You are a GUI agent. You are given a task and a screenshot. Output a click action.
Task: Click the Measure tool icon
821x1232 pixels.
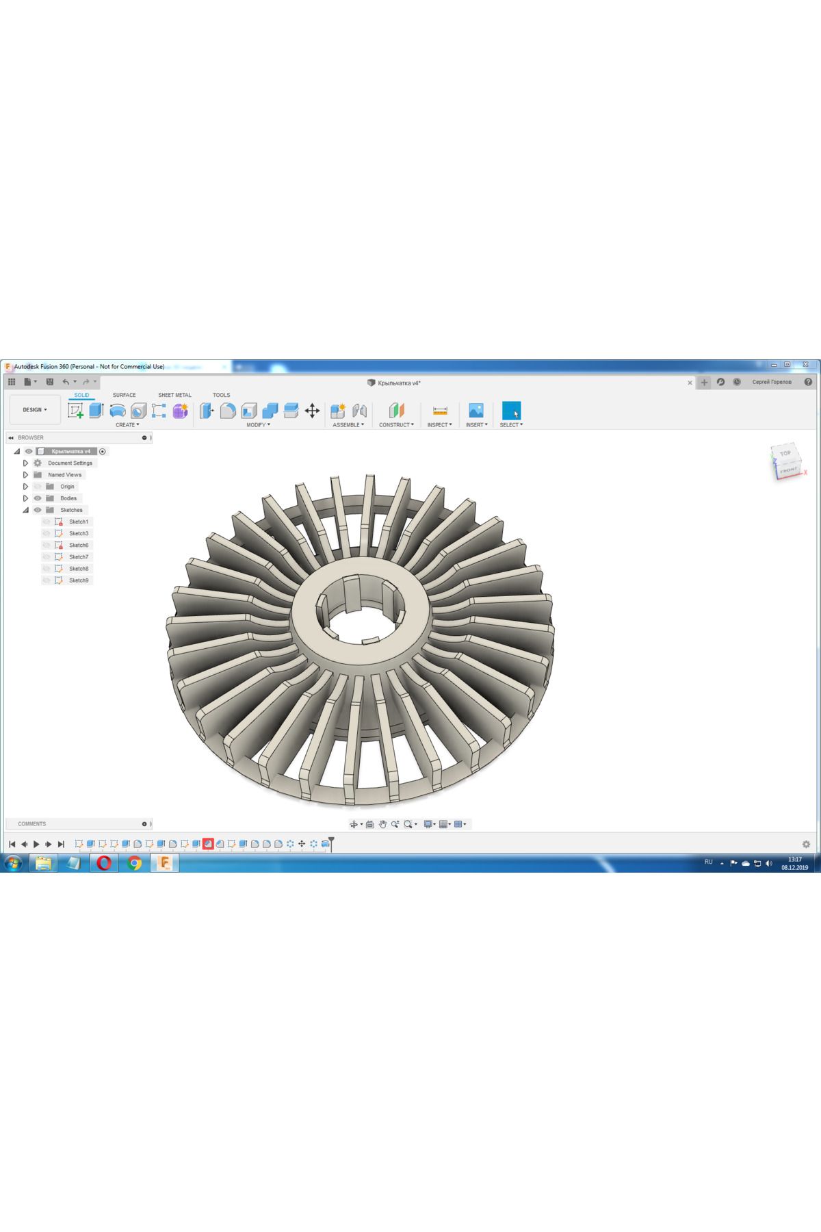coord(440,410)
